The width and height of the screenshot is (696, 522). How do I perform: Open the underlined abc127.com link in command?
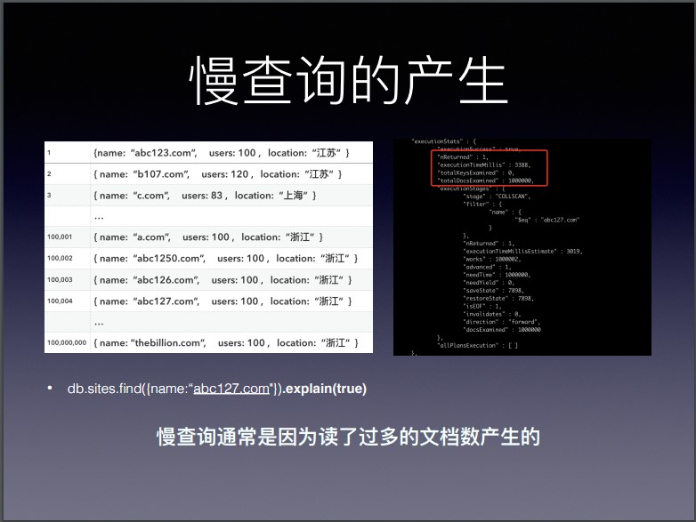pyautogui.click(x=231, y=389)
